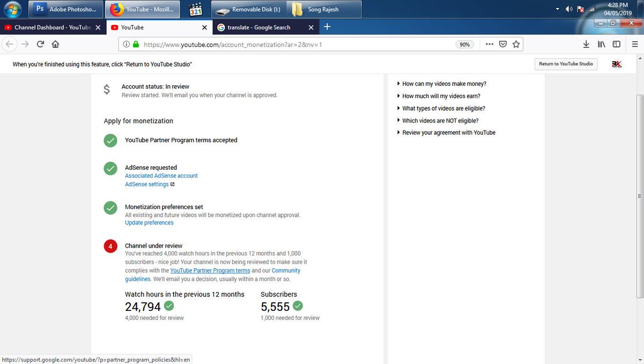This screenshot has width=644, height=364.
Task: Close the Channel Dashboard tab
Action: point(98,27)
